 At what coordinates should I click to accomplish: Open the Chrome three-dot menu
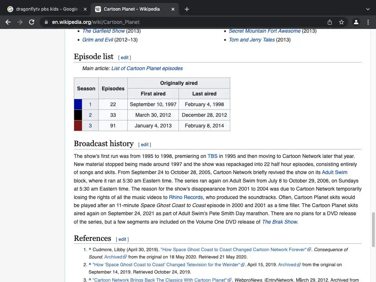(x=368, y=22)
